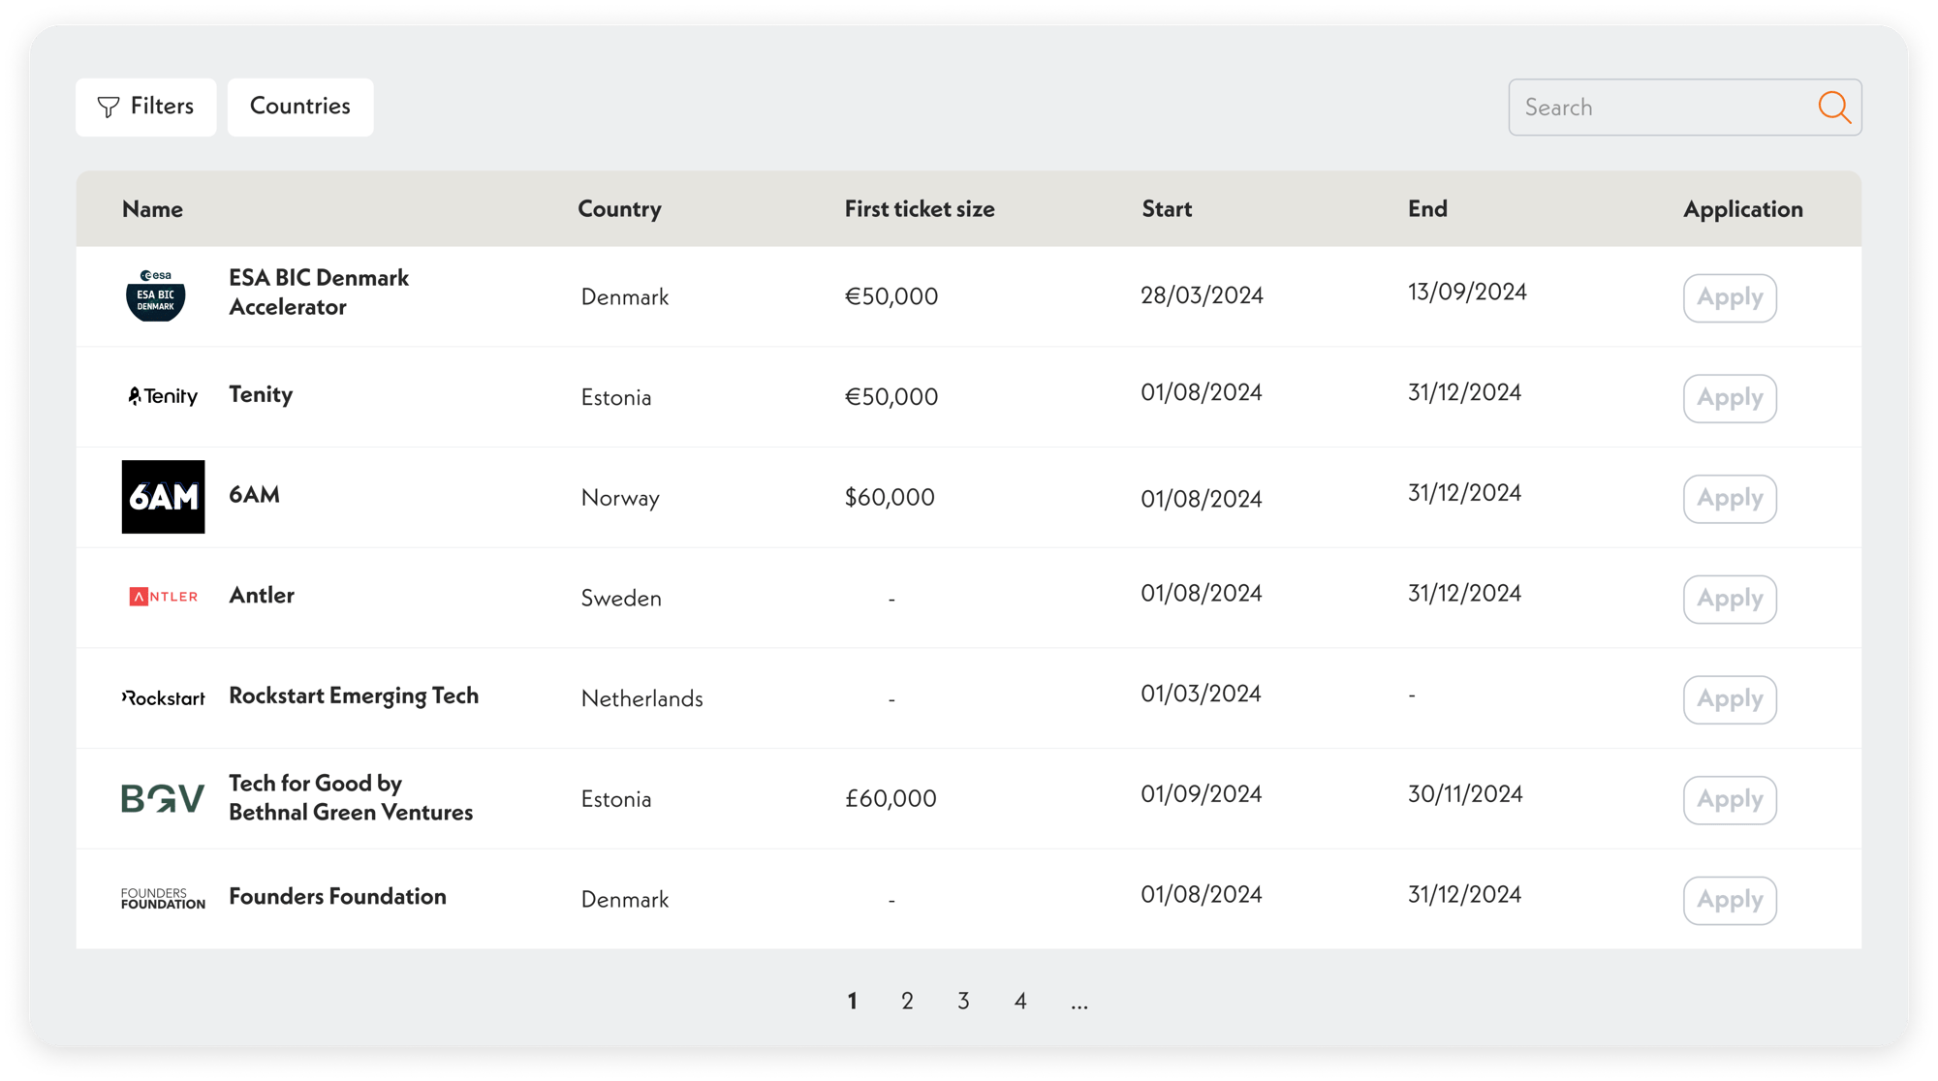1938x1081 pixels.
Task: Apply to ESA BIC Denmark Accelerator
Action: coord(1730,297)
